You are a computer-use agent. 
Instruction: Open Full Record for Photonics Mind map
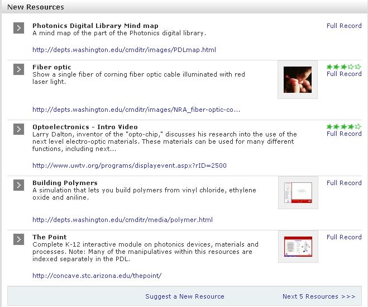click(x=344, y=26)
